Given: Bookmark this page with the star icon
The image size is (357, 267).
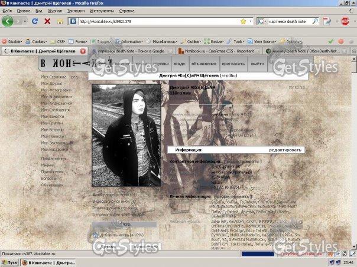Looking at the screenshot, I should click(x=243, y=21).
